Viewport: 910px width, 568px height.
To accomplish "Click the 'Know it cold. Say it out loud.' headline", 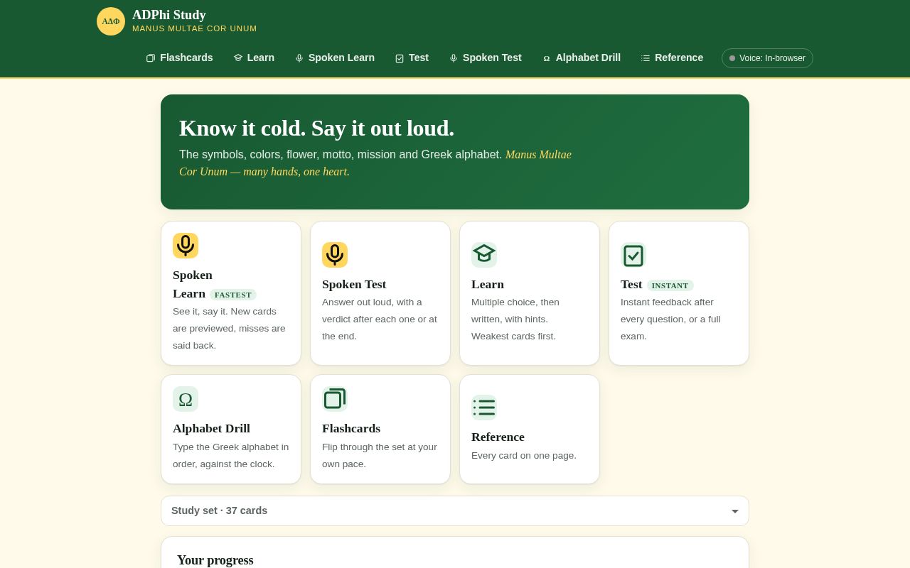I will tap(316, 128).
